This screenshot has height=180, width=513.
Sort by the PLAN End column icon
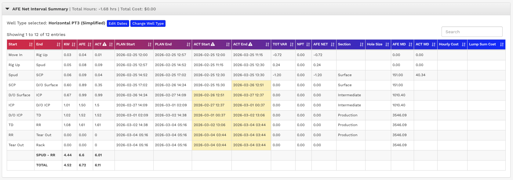click(188, 44)
